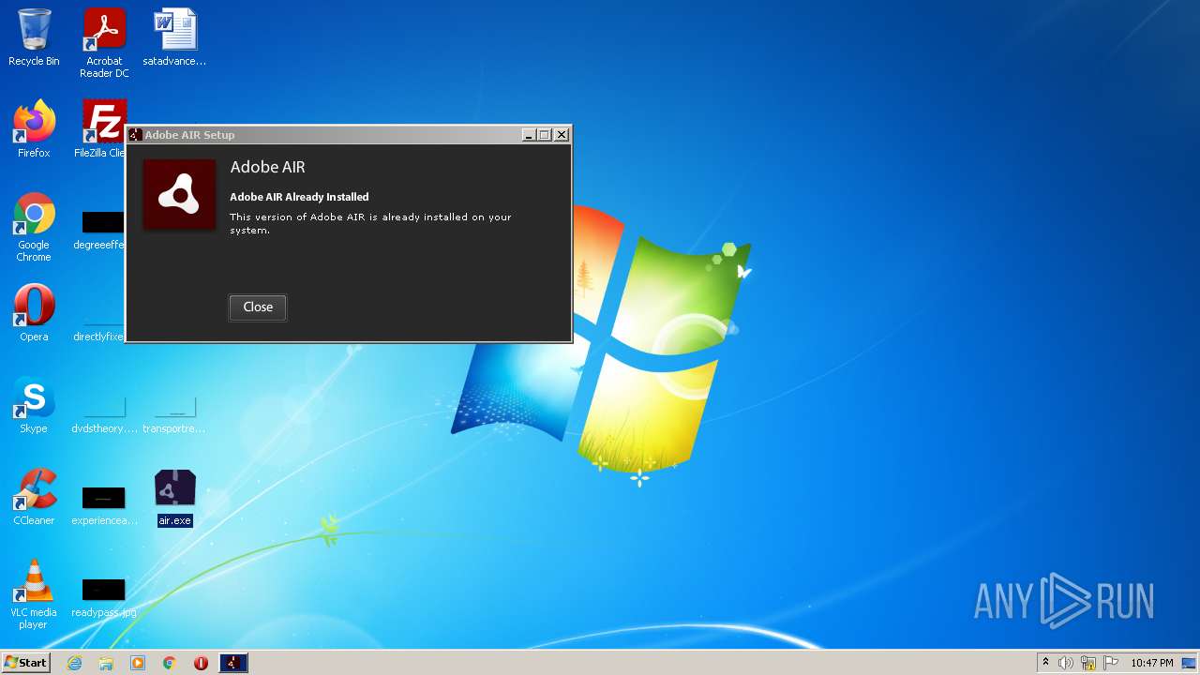Image resolution: width=1200 pixels, height=675 pixels.
Task: Click the Adobe AIR Setup title bar icon
Action: tap(136, 135)
